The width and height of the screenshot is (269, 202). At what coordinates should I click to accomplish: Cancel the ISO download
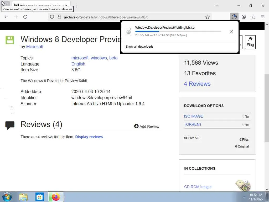pos(231,32)
